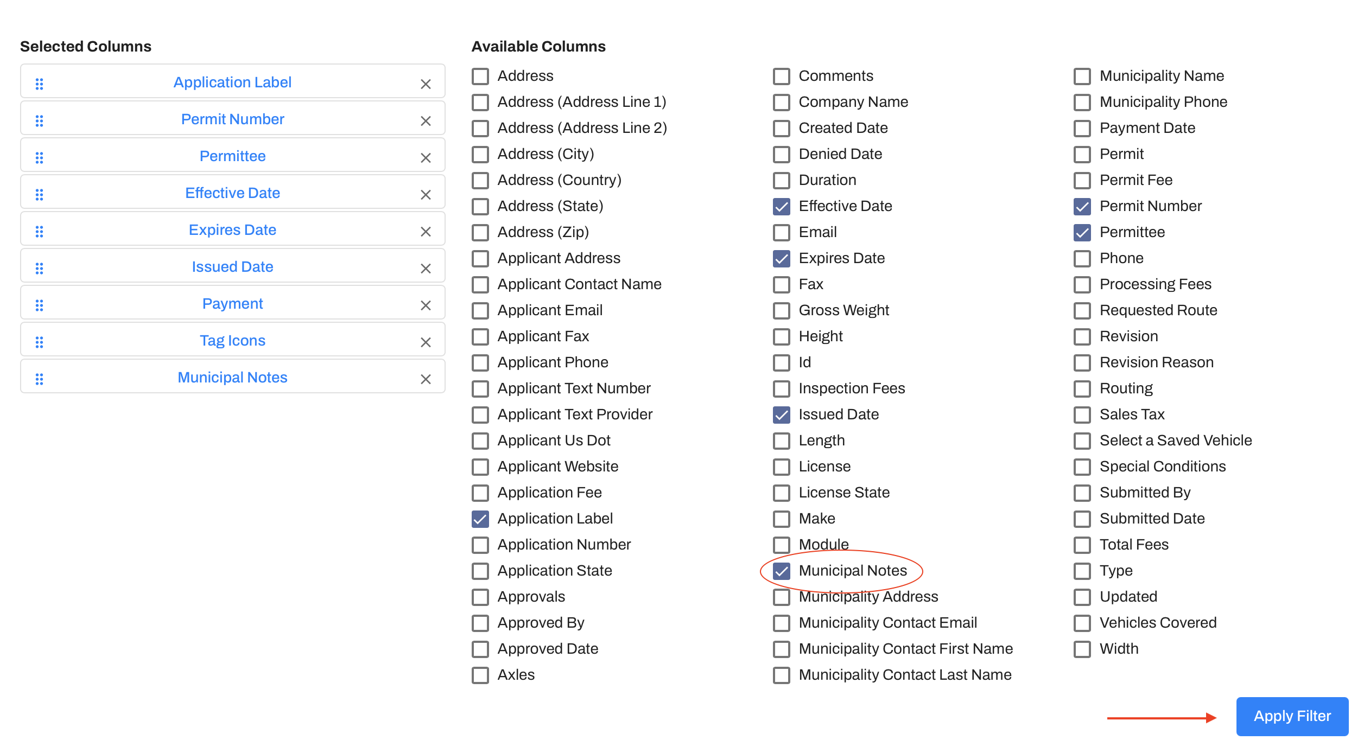
Task: Remove Municipal Notes selected column
Action: click(426, 379)
